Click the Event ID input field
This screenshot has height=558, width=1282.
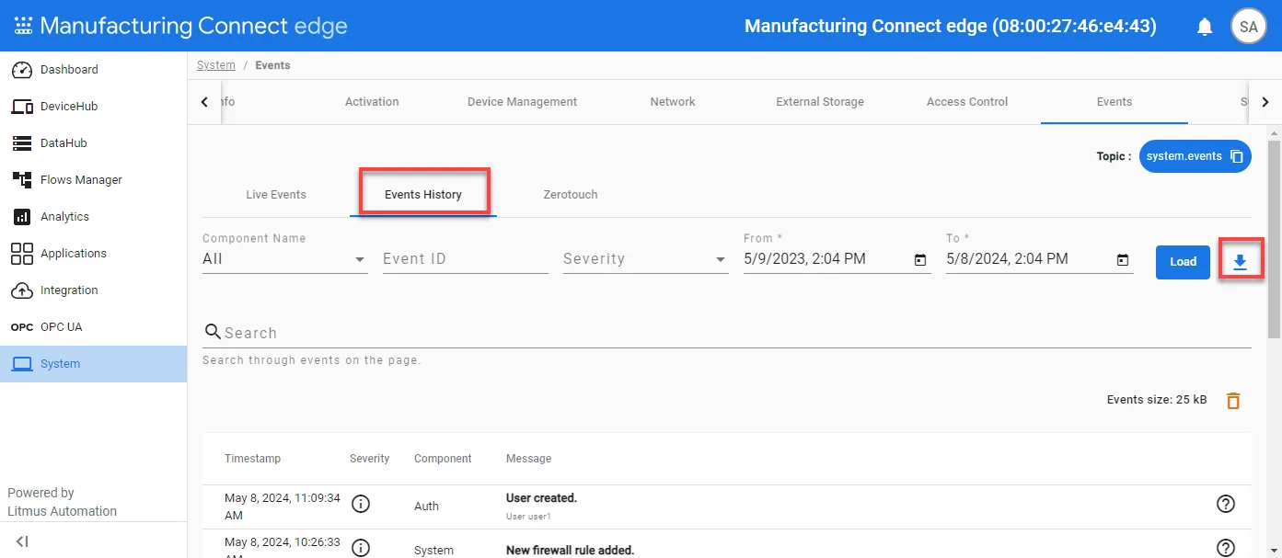click(465, 259)
